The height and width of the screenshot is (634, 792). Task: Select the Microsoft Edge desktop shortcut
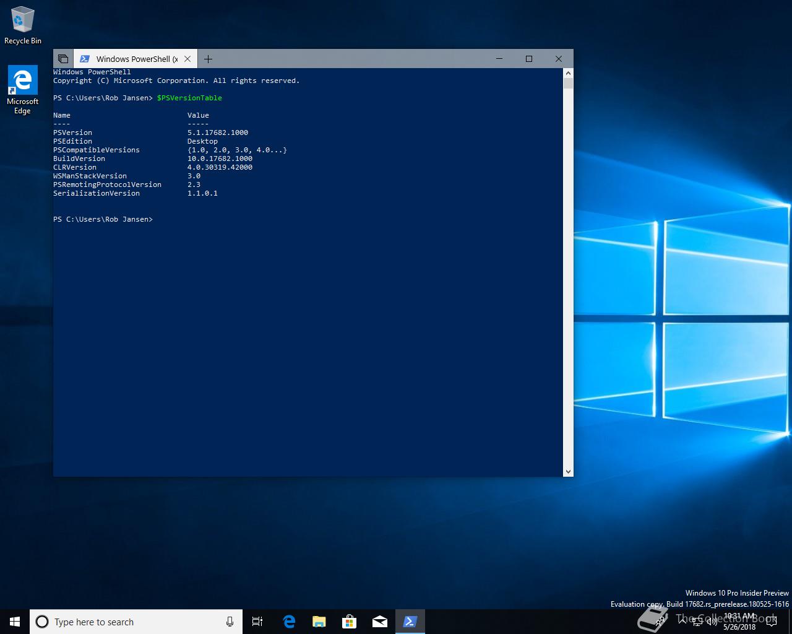[23, 90]
